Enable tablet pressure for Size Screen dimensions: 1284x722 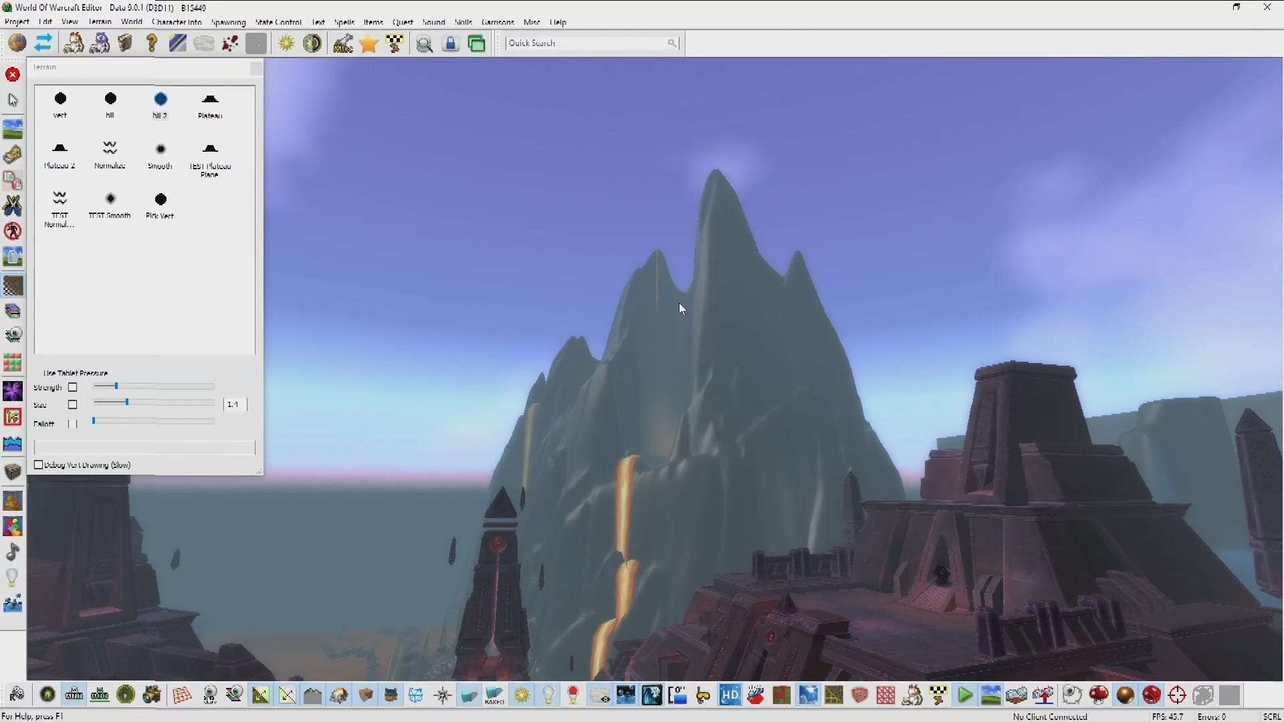coord(73,404)
